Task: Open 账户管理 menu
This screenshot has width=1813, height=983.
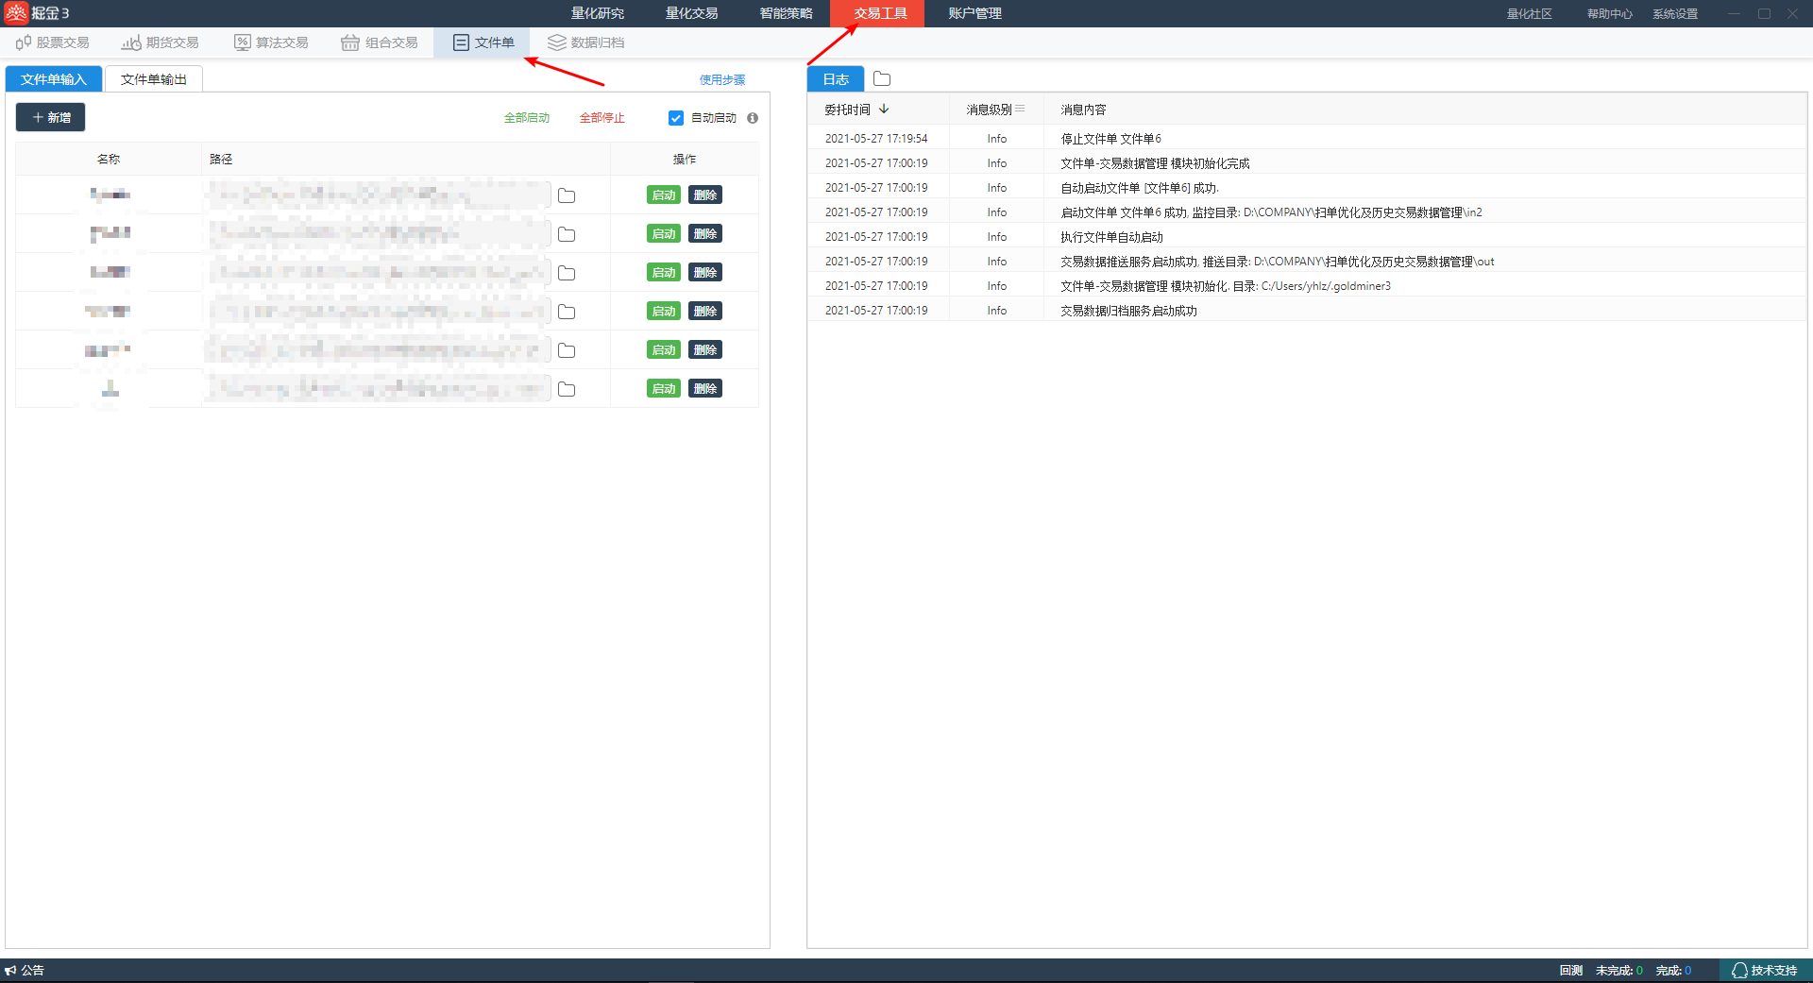Action: (x=975, y=13)
